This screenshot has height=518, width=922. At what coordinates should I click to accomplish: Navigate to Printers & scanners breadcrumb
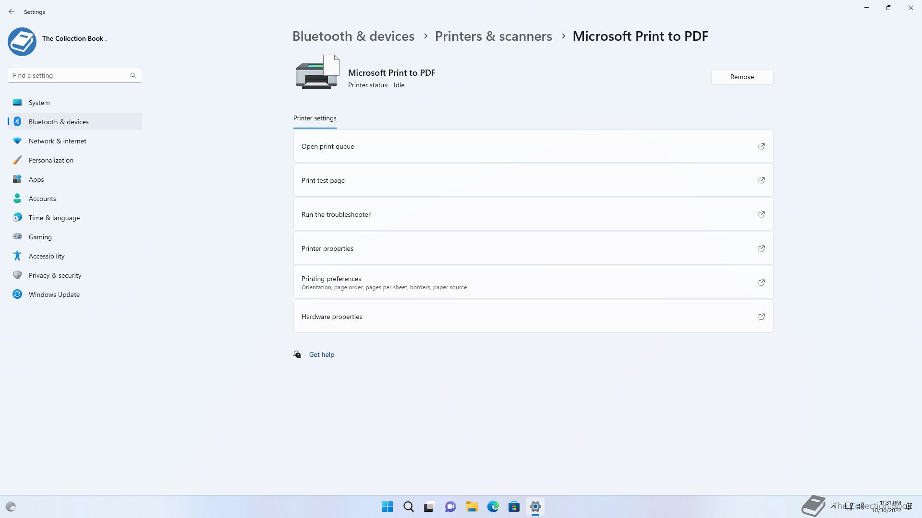(x=493, y=36)
